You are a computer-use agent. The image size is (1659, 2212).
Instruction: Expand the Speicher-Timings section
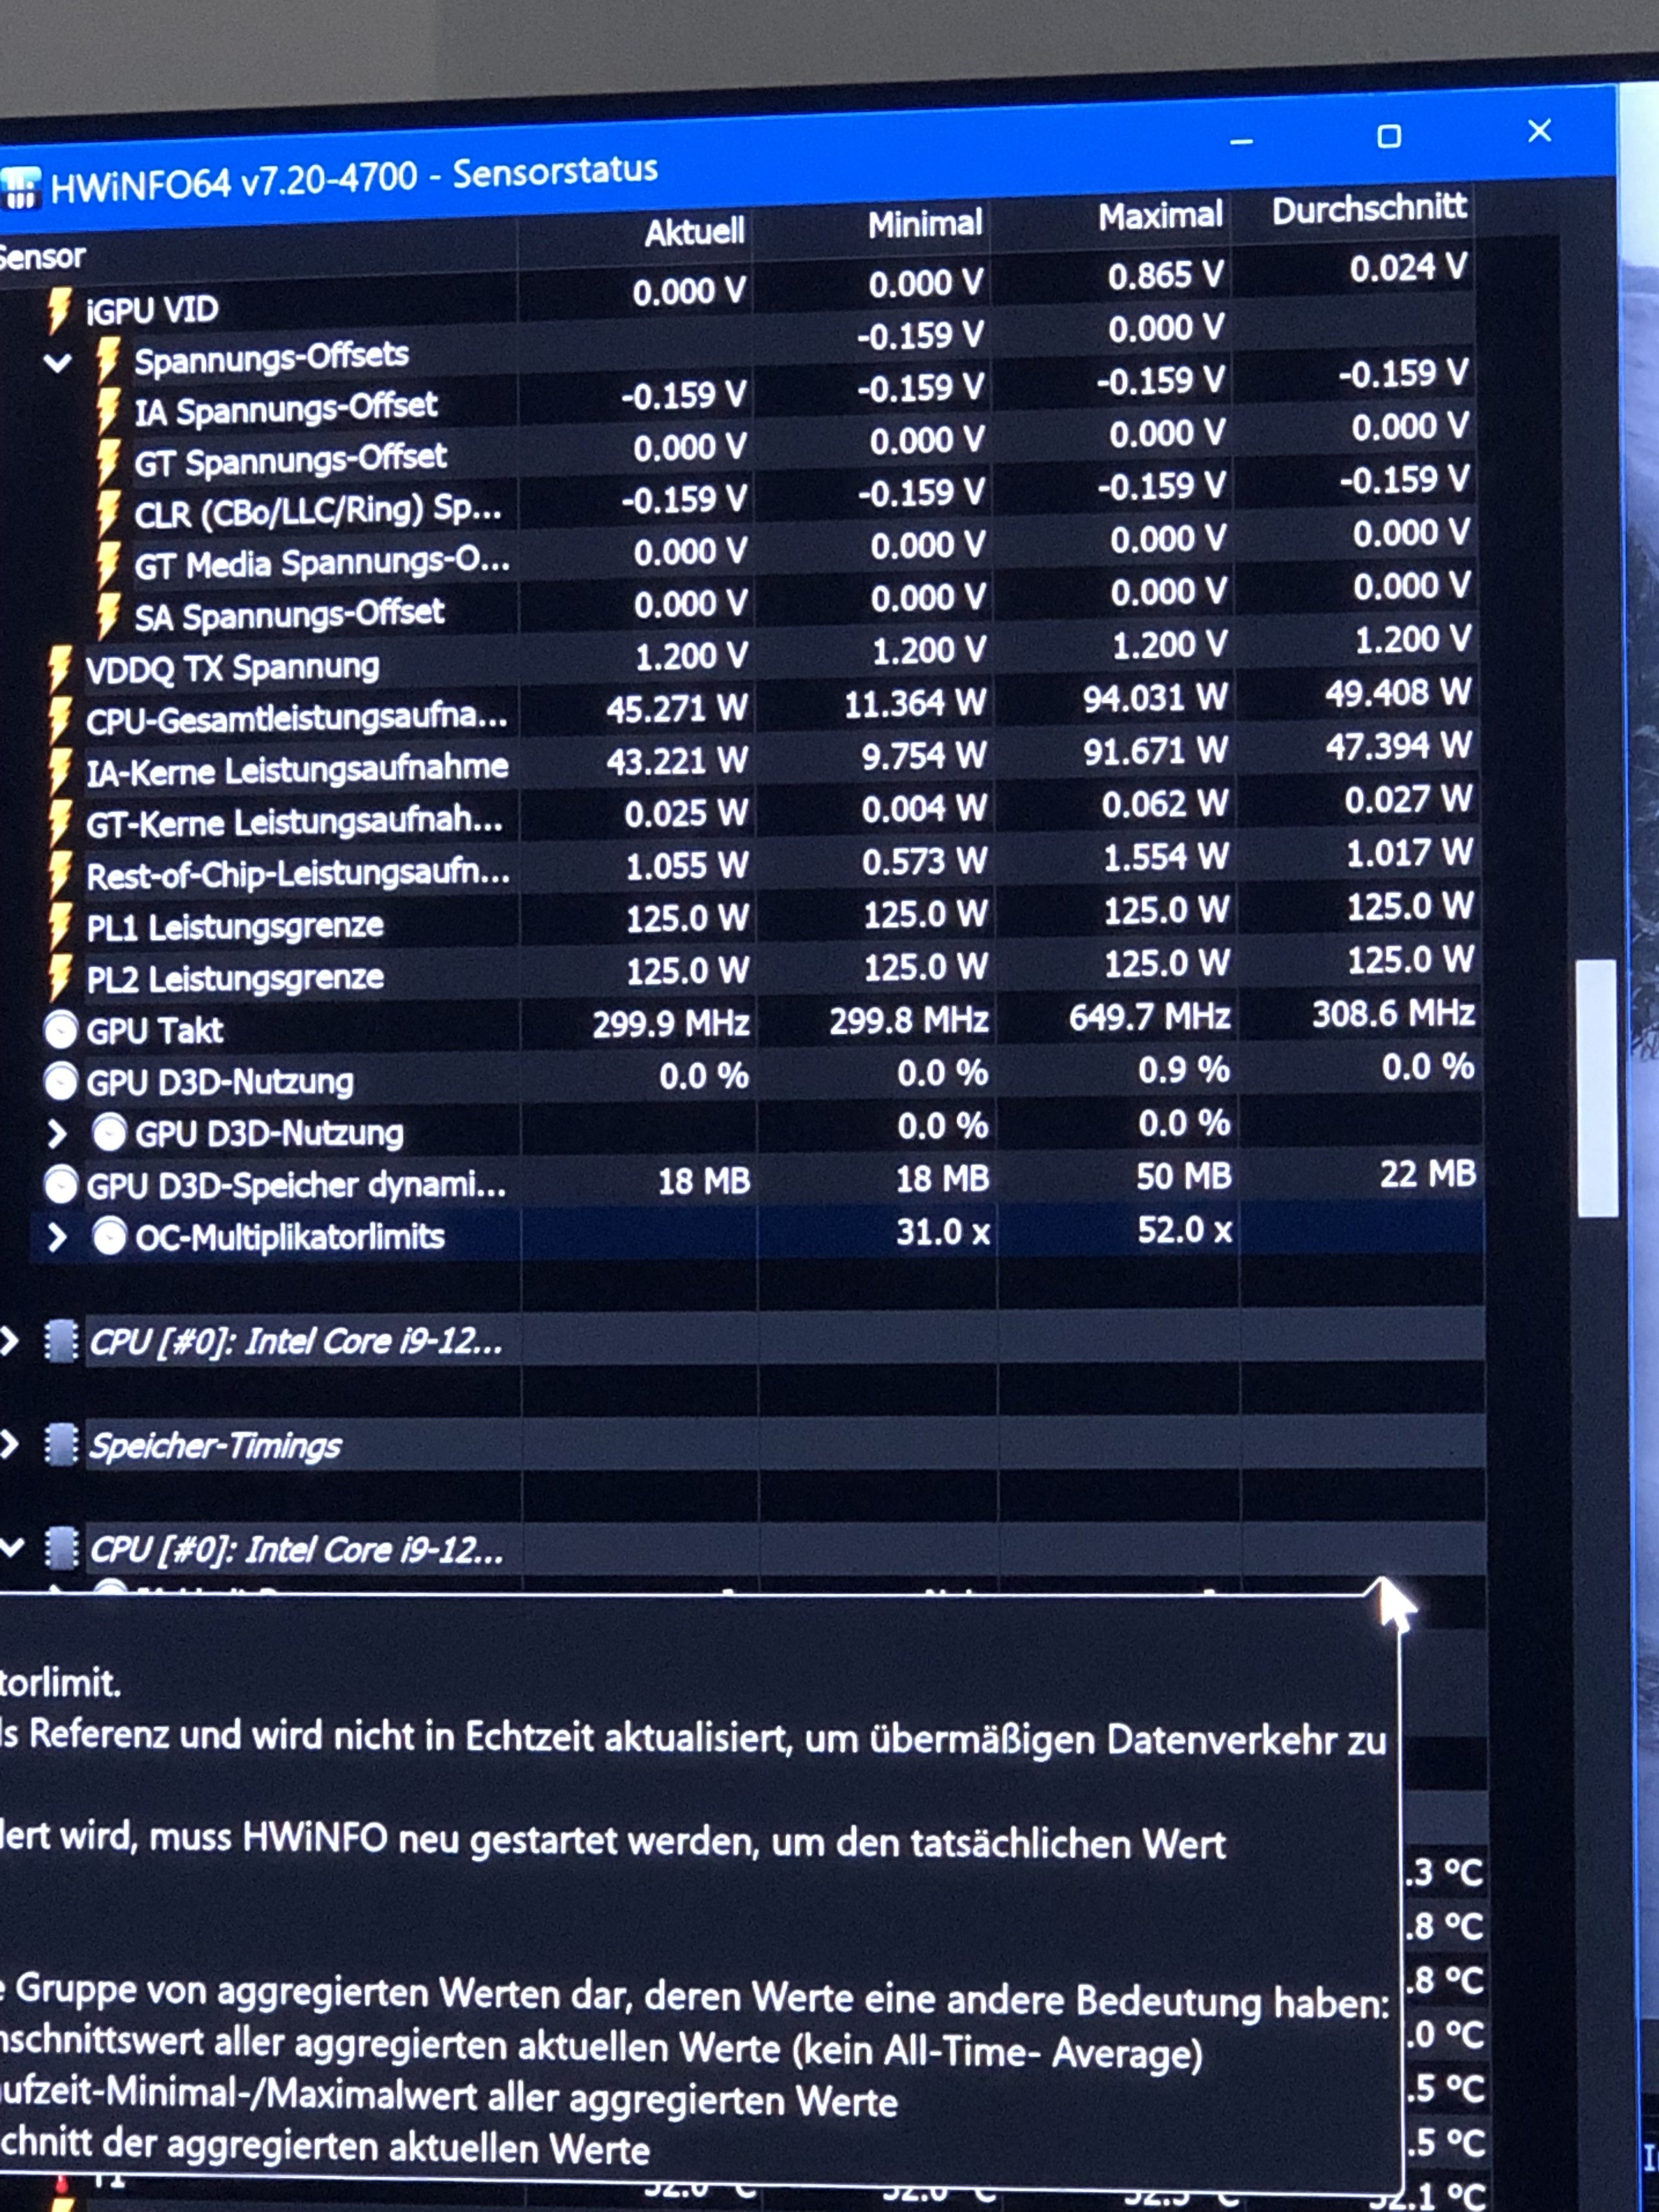9,1444
